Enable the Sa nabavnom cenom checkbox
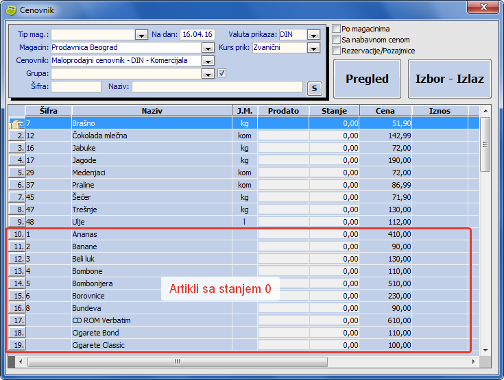 click(x=336, y=40)
